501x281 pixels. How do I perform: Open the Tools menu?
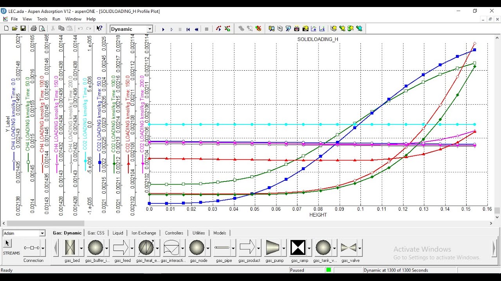tap(42, 19)
